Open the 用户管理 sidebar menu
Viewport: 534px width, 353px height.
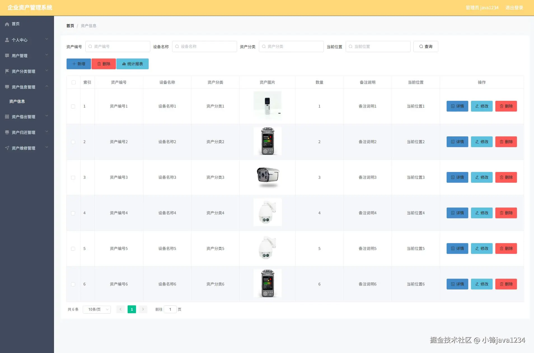pyautogui.click(x=27, y=56)
